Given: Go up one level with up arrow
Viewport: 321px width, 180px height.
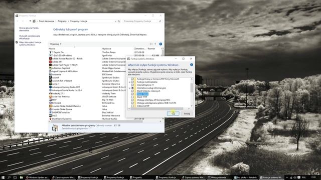Looking at the screenshot, I should pos(30,21).
